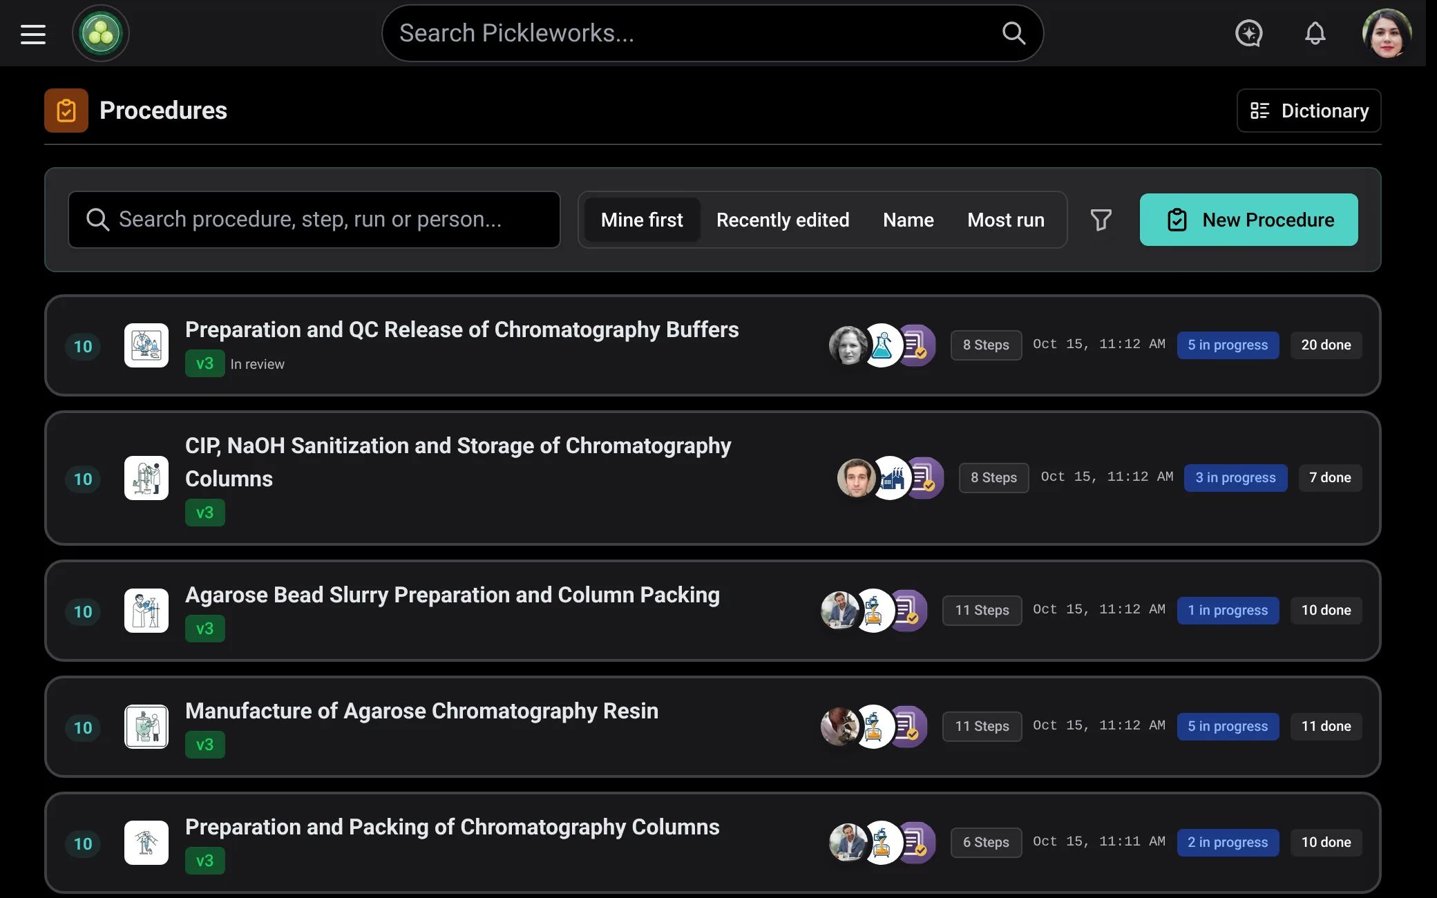Open Preparation and QC Release of Chromatography Buffers
This screenshot has height=898, width=1437.
pos(461,330)
